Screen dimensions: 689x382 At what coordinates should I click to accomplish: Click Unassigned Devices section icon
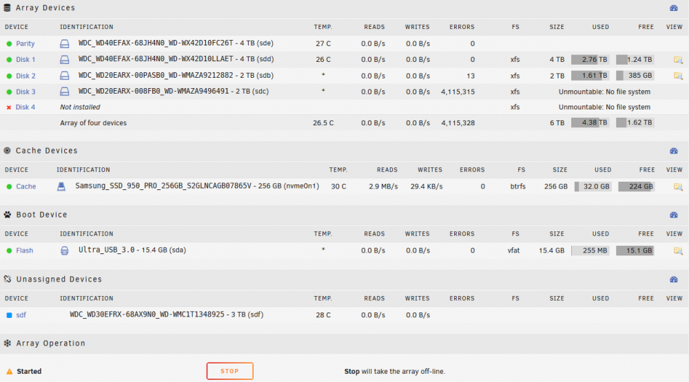point(7,279)
